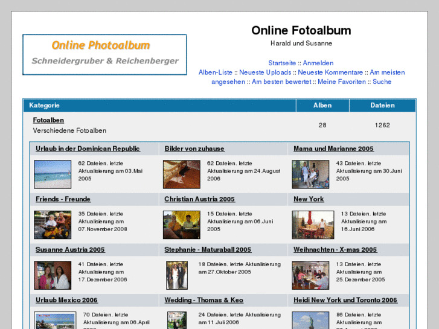Click the album count 28
This screenshot has height=329, width=439.
[x=322, y=125]
